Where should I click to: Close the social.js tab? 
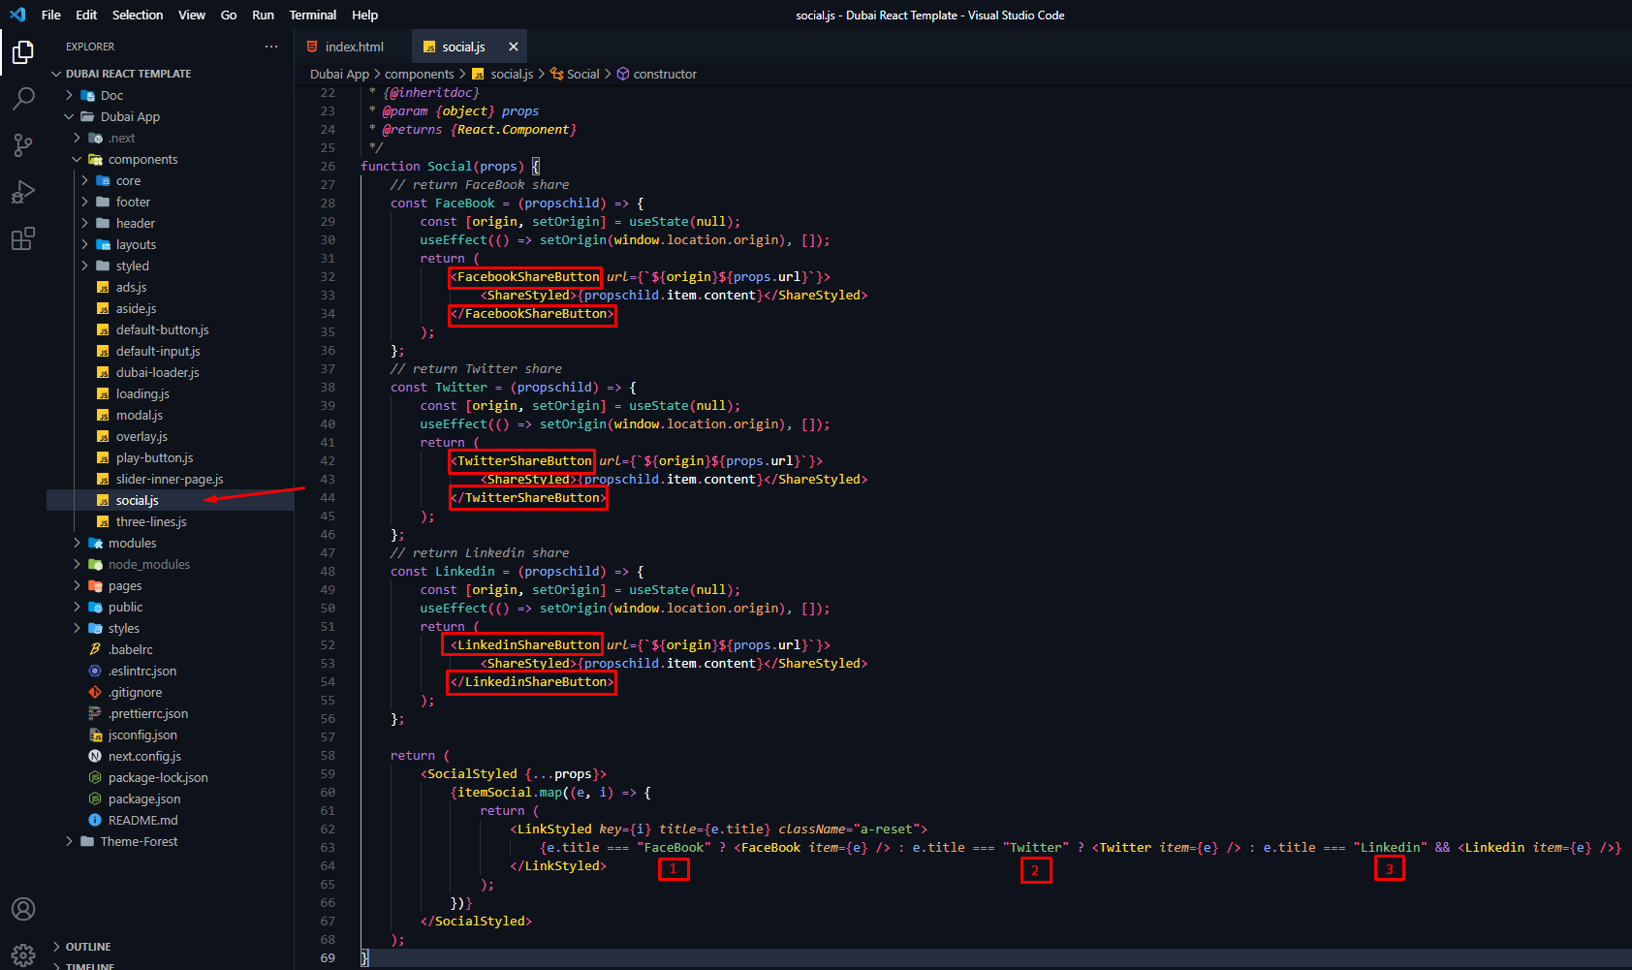pos(513,47)
